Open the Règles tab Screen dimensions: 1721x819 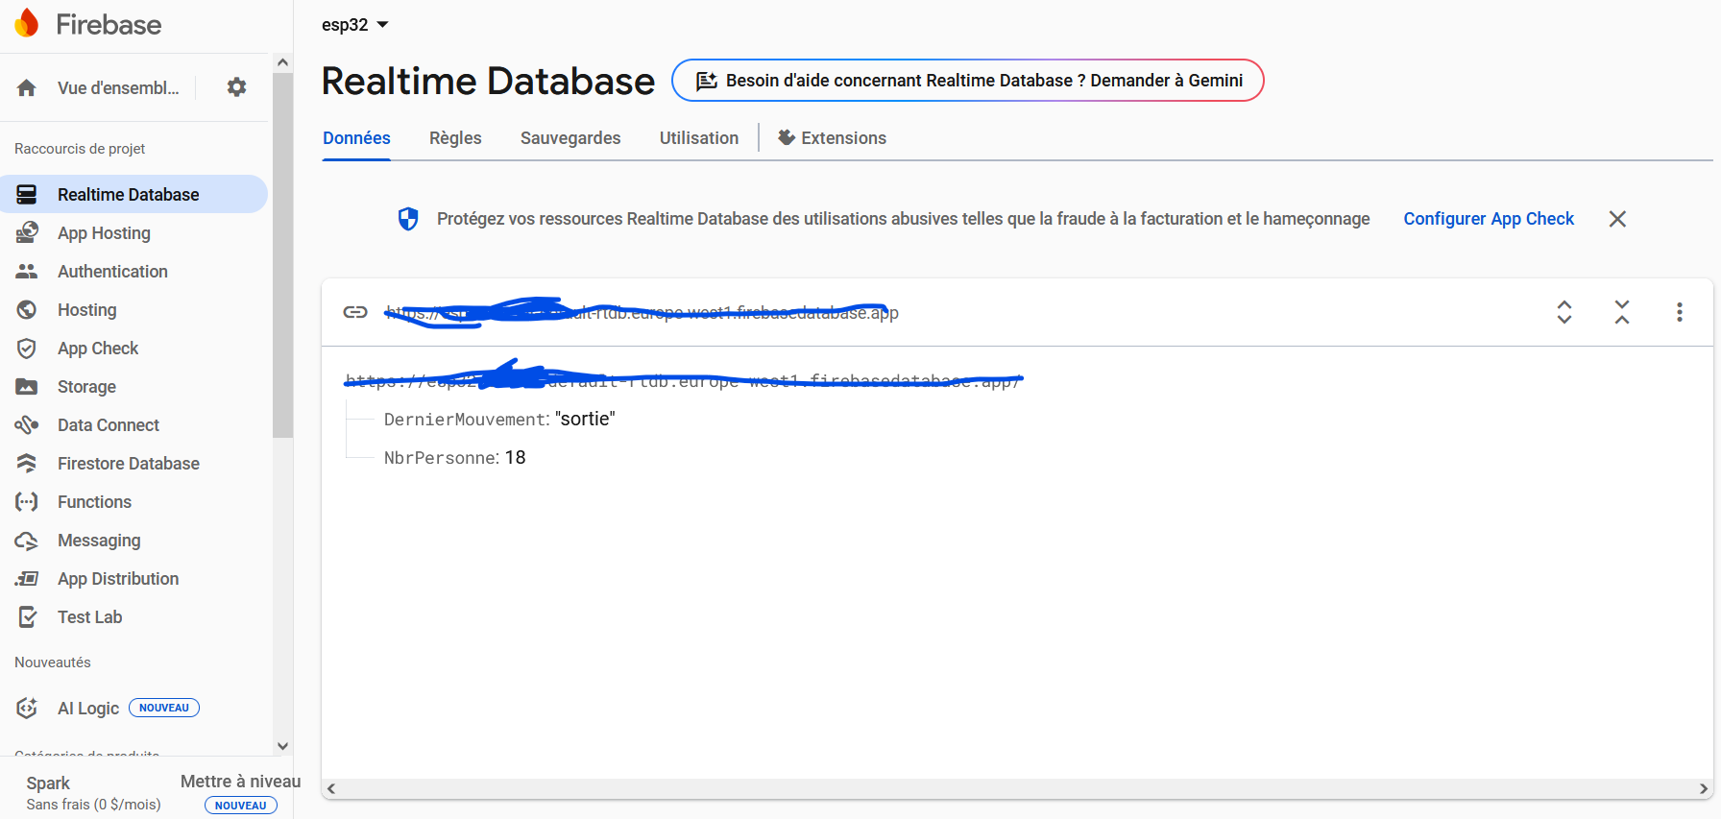[455, 138]
